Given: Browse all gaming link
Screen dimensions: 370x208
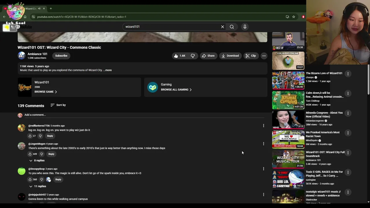Looking at the screenshot, I should tap(176, 90).
